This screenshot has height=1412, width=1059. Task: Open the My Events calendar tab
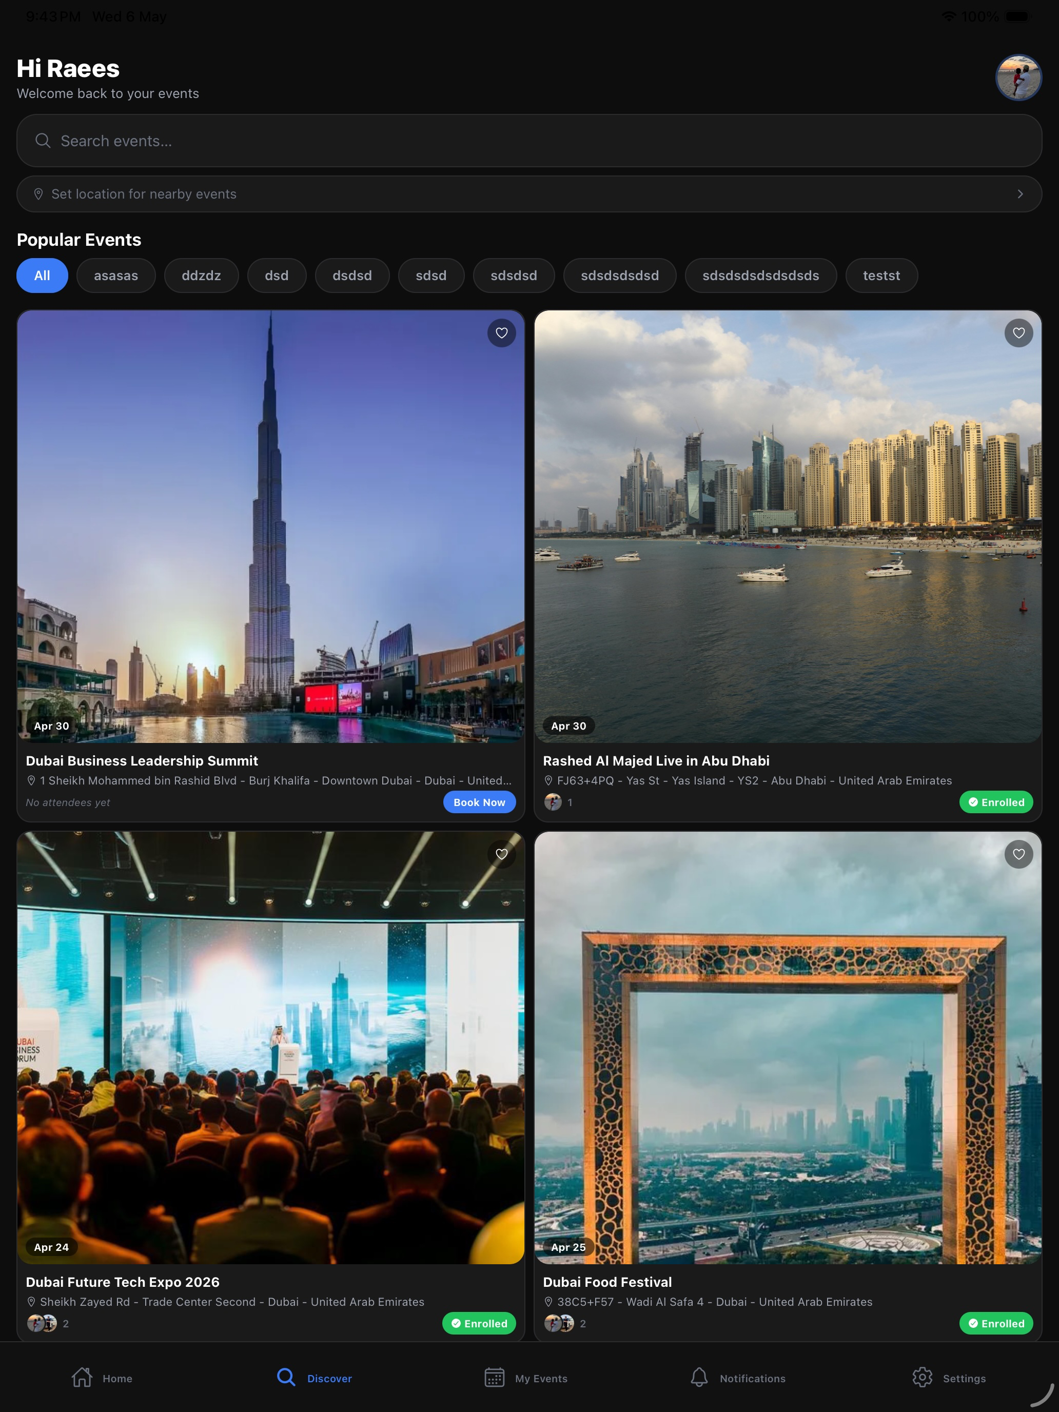[526, 1378]
